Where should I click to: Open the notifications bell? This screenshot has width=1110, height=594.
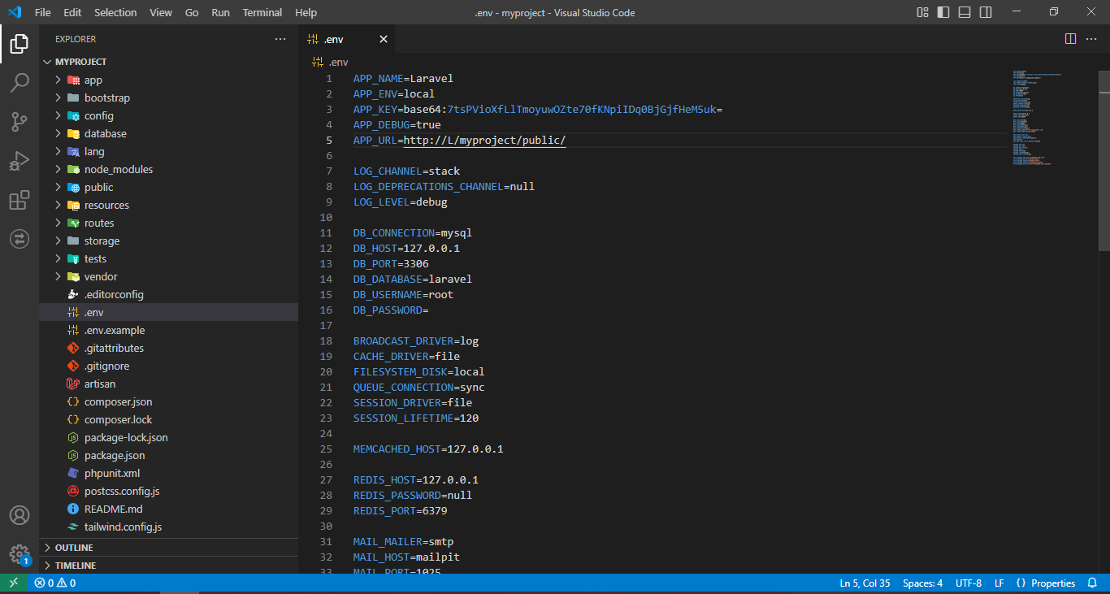pyautogui.click(x=1091, y=583)
